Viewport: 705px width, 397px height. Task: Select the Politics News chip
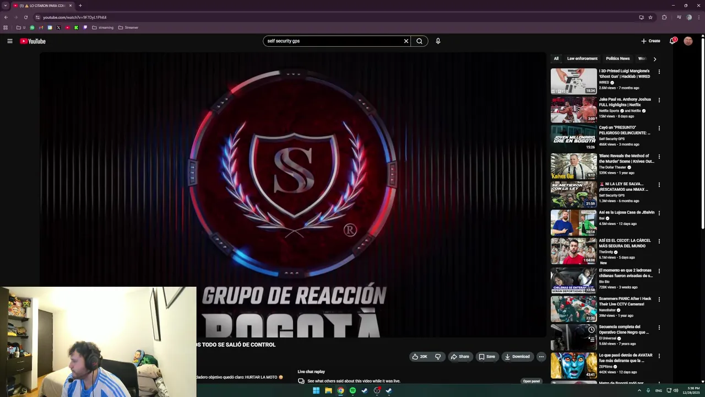tap(617, 58)
